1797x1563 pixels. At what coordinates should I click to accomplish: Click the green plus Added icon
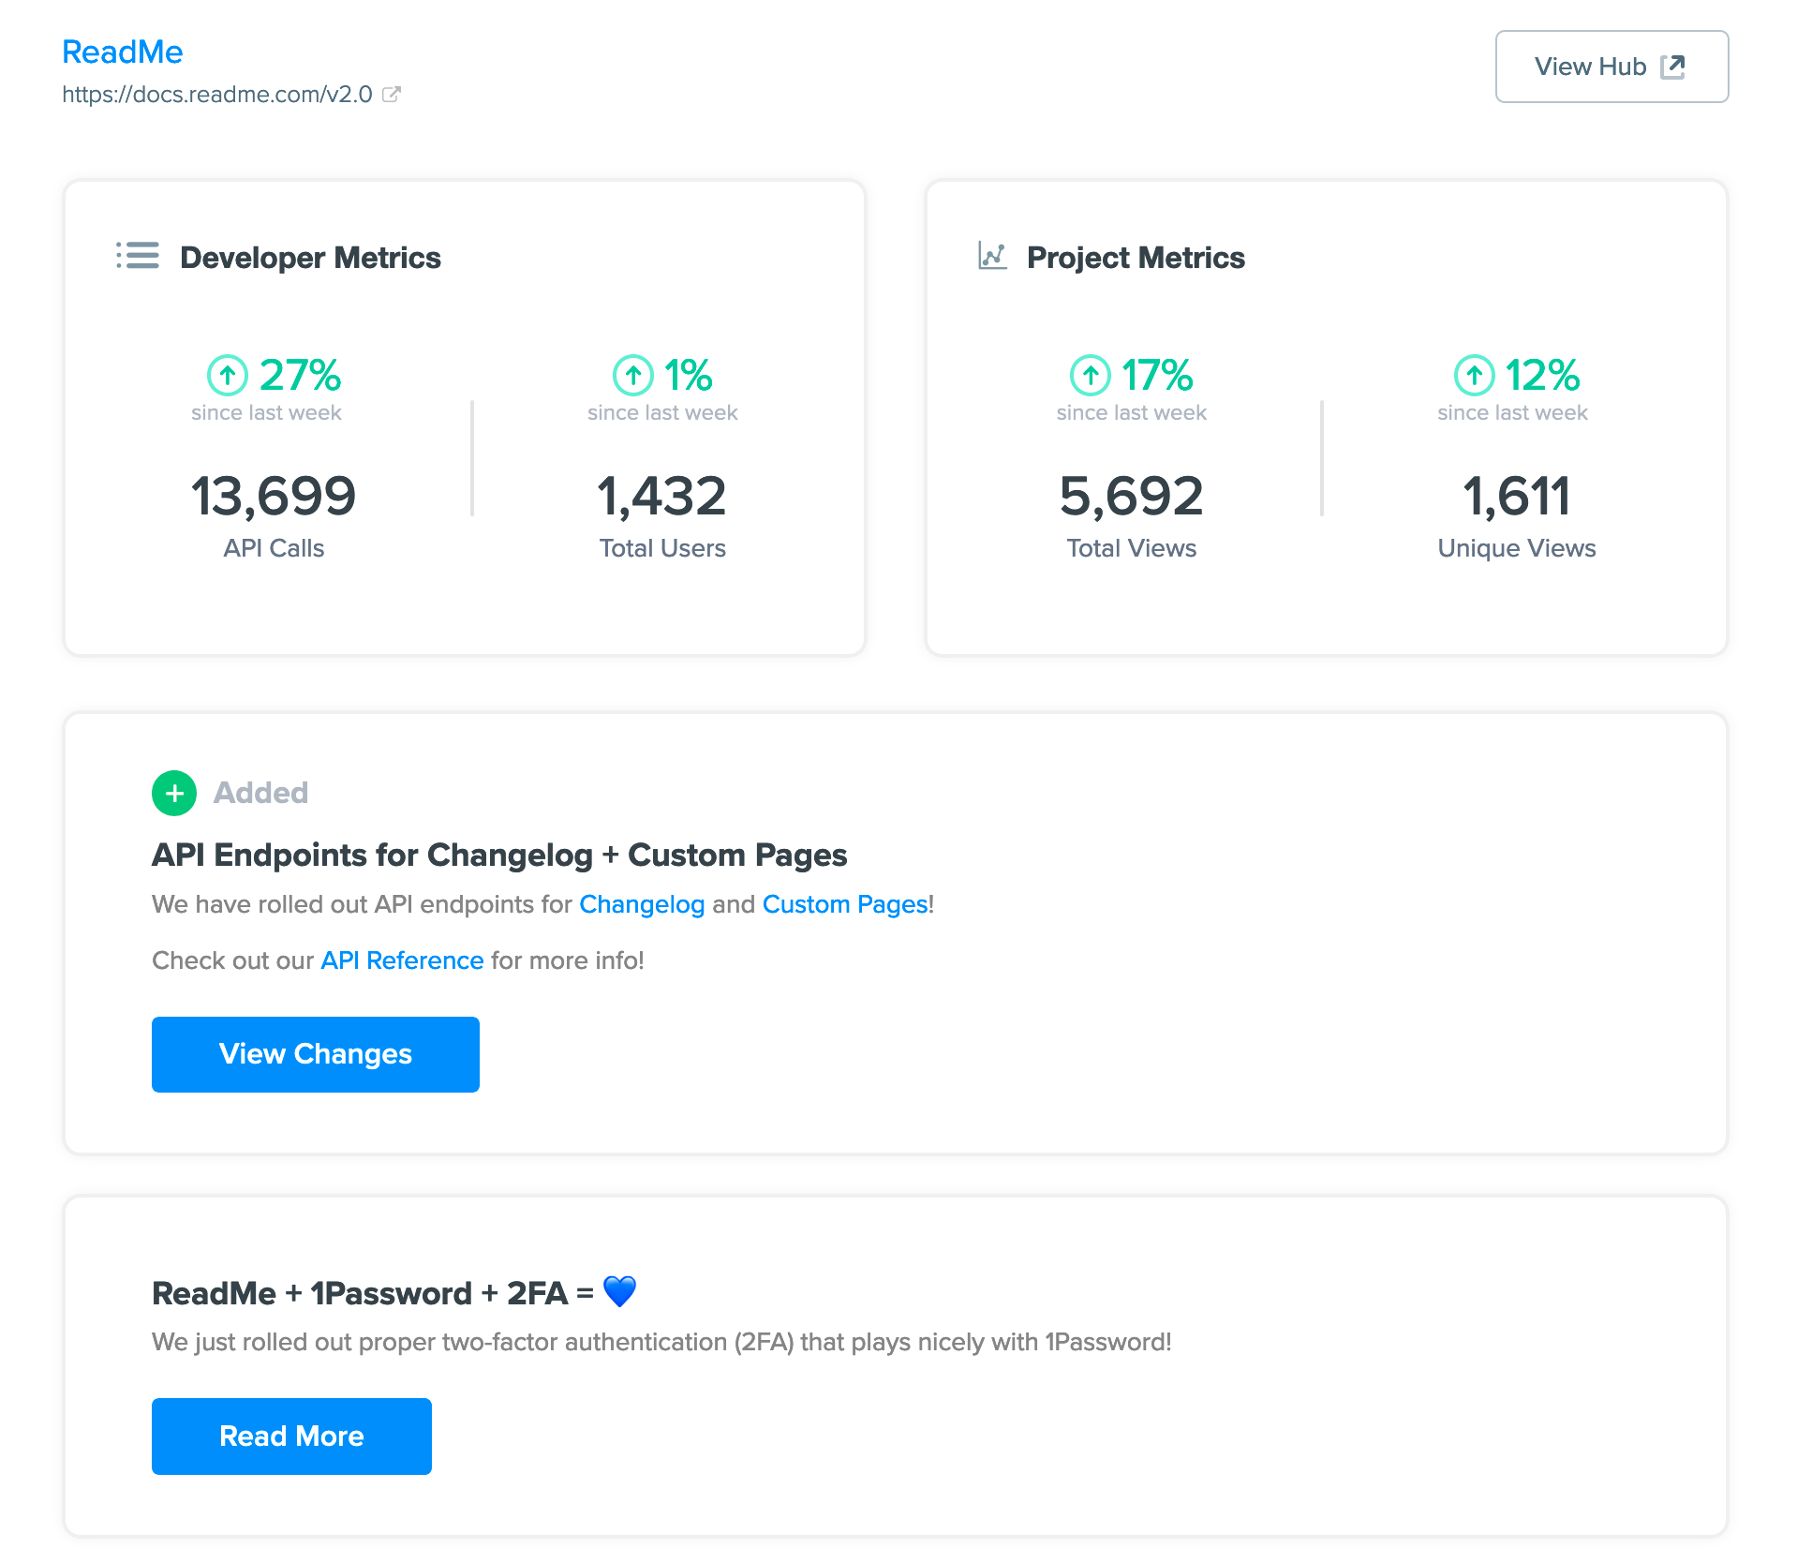[x=174, y=794]
